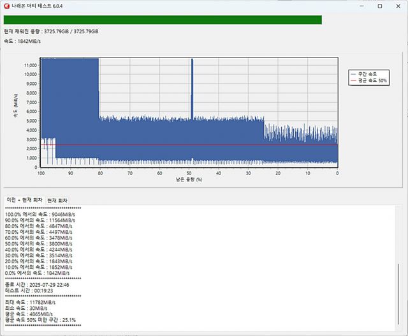Switch to the 현재 회차 tab

click(x=57, y=201)
